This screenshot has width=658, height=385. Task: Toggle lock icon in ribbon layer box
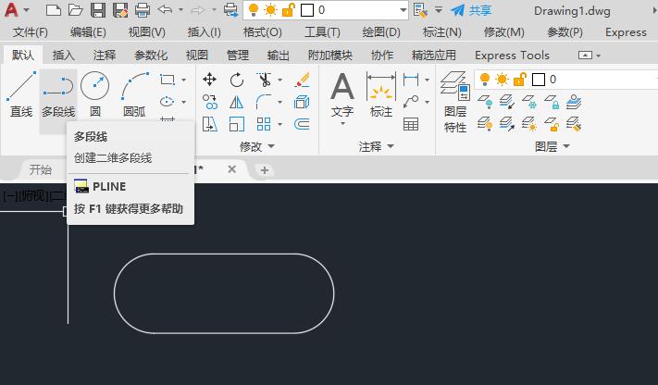point(520,79)
